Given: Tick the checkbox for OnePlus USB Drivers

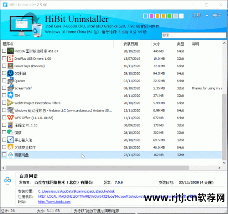Looking at the screenshot, I should [x=4, y=58].
